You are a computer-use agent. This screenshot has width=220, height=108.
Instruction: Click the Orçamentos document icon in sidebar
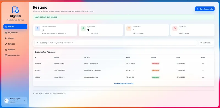6,32
